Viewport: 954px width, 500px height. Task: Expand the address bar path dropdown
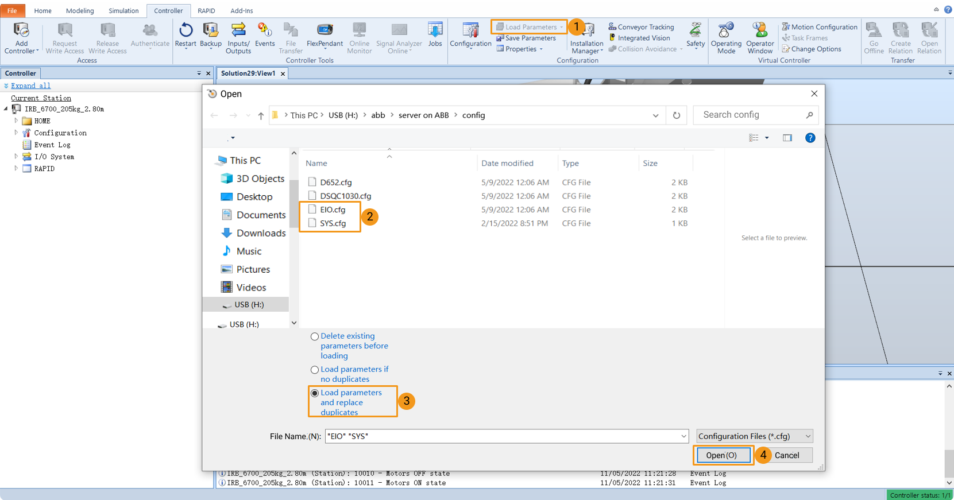(x=655, y=115)
